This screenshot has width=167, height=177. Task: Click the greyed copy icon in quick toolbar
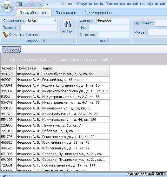(x=31, y=4)
